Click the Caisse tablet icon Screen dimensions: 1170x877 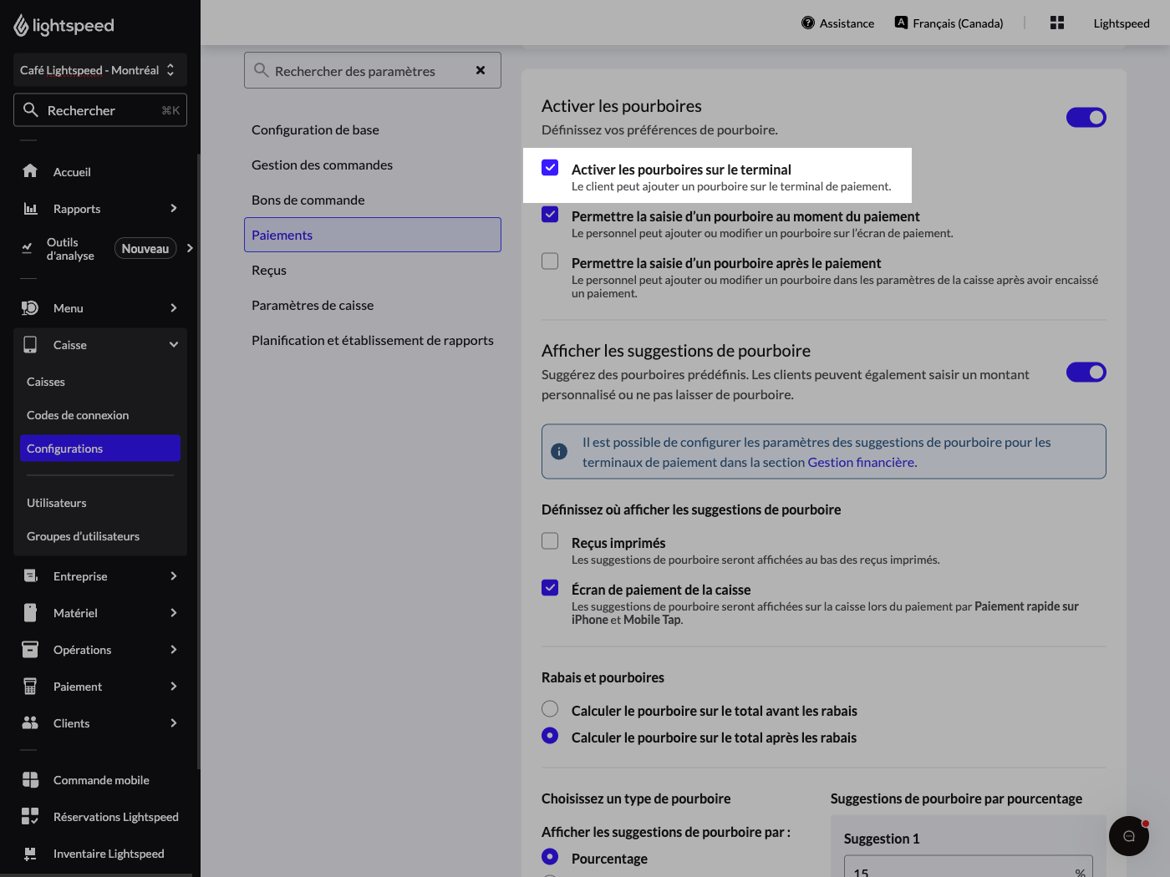30,345
